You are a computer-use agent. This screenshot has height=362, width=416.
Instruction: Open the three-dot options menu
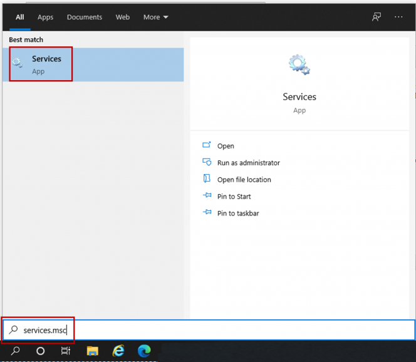click(398, 17)
